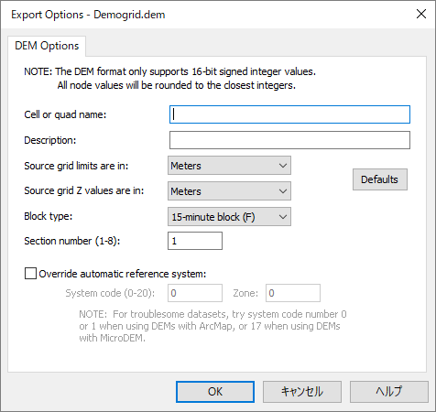Click the Section number (1-8) field
The image size is (436, 412).
pos(195,241)
